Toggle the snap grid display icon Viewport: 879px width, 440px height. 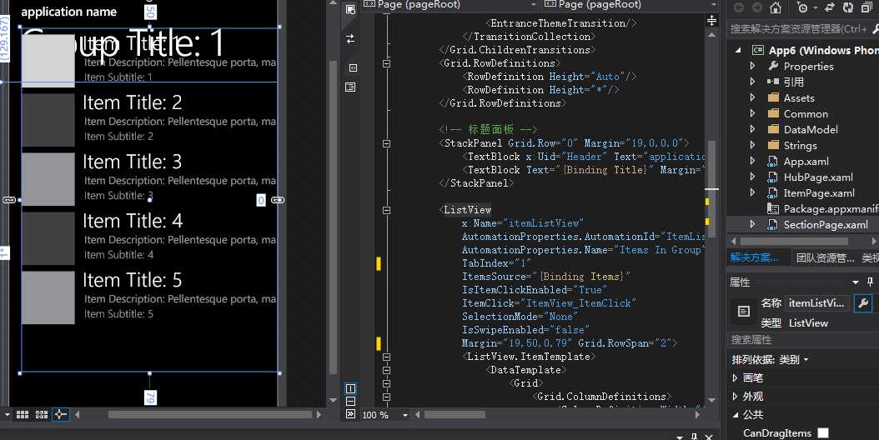point(23,414)
